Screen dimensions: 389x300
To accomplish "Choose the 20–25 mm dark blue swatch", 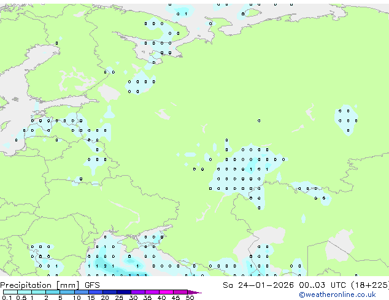I will click(110, 292).
